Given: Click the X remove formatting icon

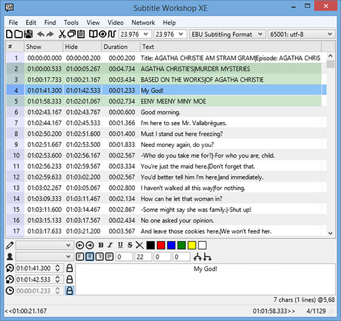Looking at the screenshot, I should tap(140, 245).
